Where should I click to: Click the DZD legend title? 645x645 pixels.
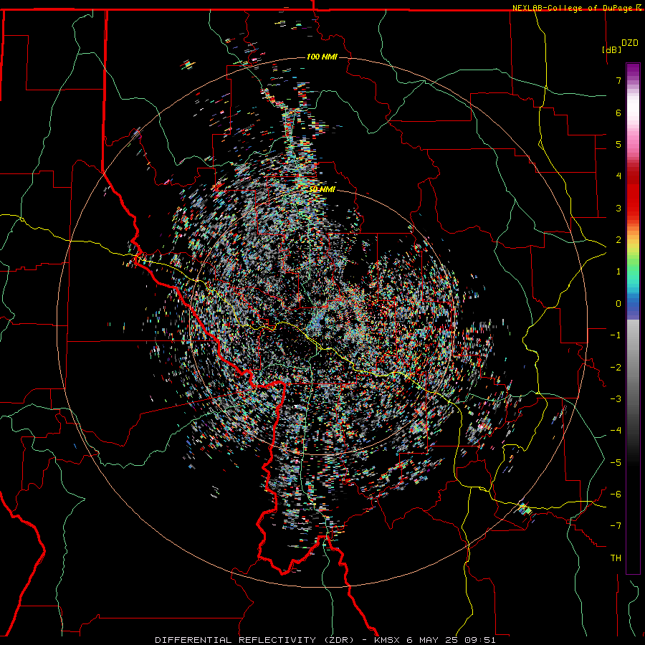tap(630, 43)
